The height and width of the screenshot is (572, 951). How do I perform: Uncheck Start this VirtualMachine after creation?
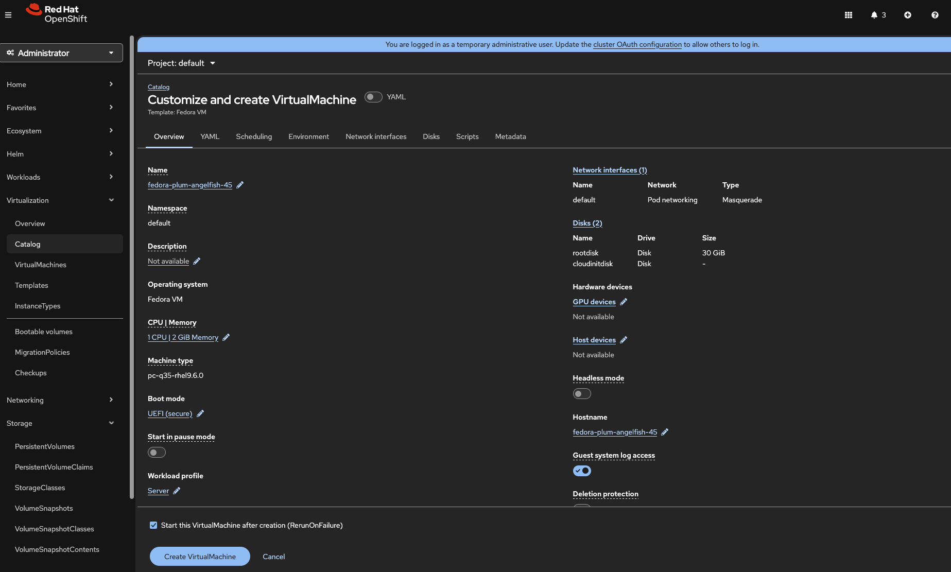click(x=153, y=525)
